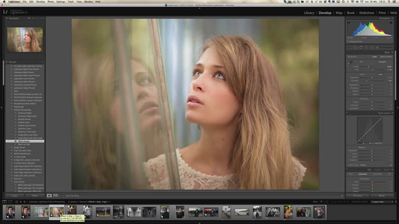Collapse the Presets panel triangle
Screen dimensions: 399x224
tap(7, 62)
